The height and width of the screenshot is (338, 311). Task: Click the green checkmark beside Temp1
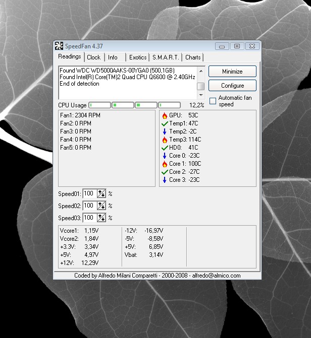(165, 124)
